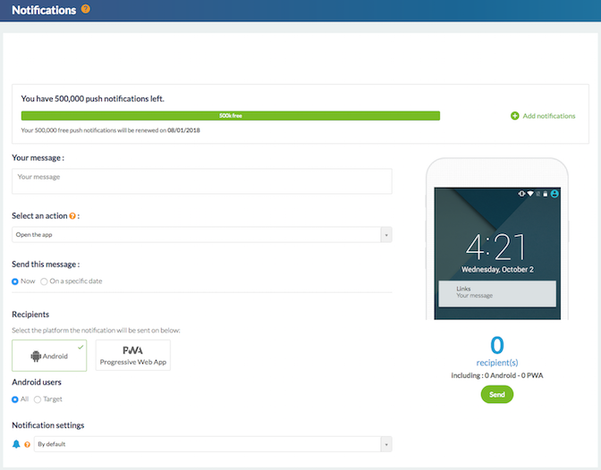Click the PWA logo icon

point(132,350)
